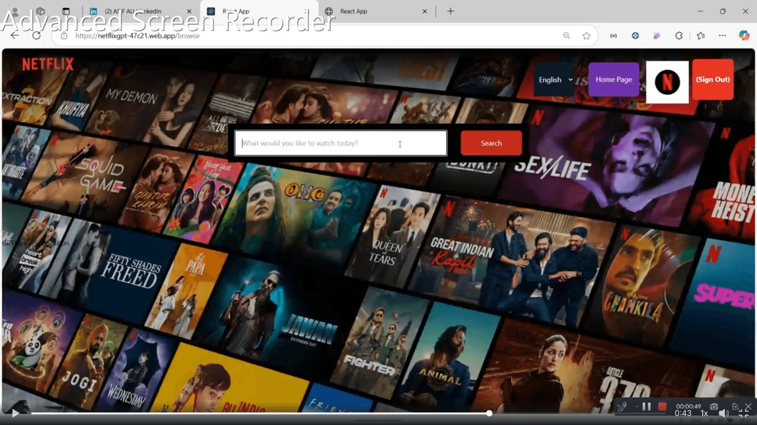The image size is (757, 425).
Task: Close the LinkedIn tab
Action: click(189, 11)
